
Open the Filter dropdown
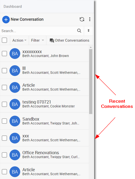tap(38, 40)
